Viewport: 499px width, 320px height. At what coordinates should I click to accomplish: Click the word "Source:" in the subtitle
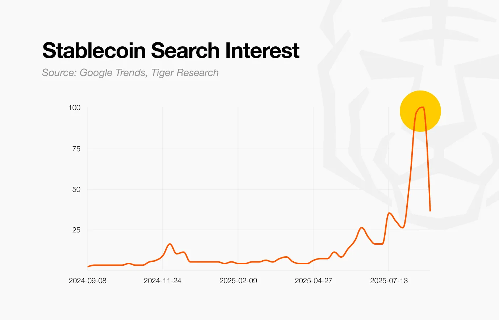(59, 73)
